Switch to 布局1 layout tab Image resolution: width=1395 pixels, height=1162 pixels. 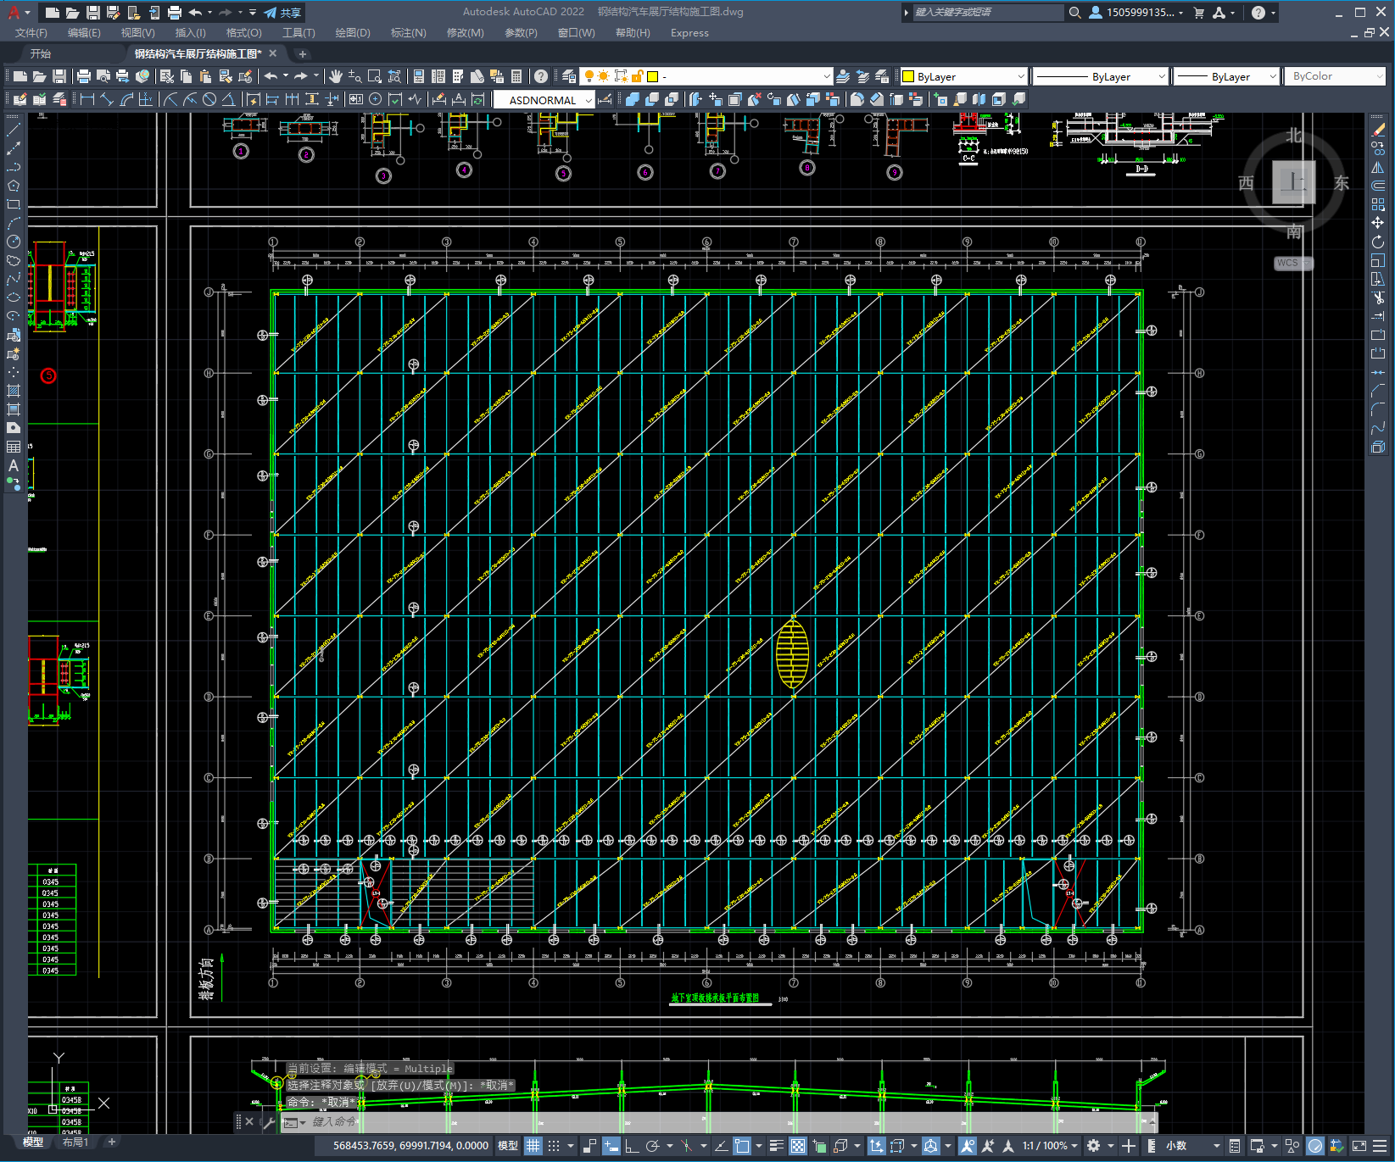coord(75,1142)
